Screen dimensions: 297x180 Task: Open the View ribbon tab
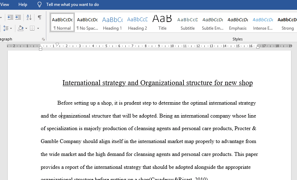pyautogui.click(x=5, y=5)
